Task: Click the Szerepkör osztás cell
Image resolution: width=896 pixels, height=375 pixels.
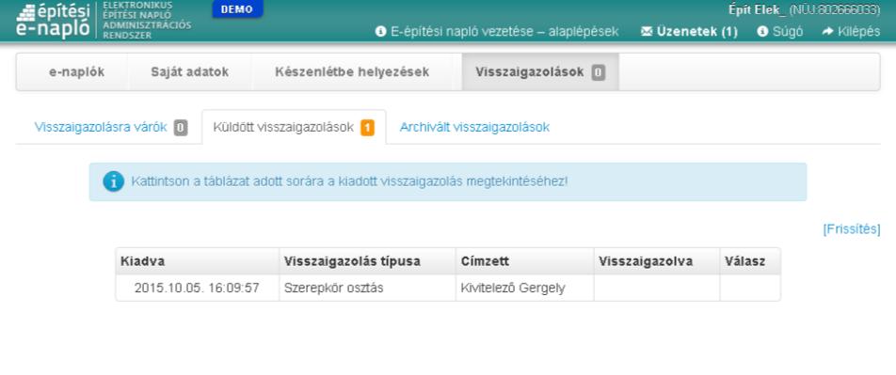Action: (x=367, y=289)
